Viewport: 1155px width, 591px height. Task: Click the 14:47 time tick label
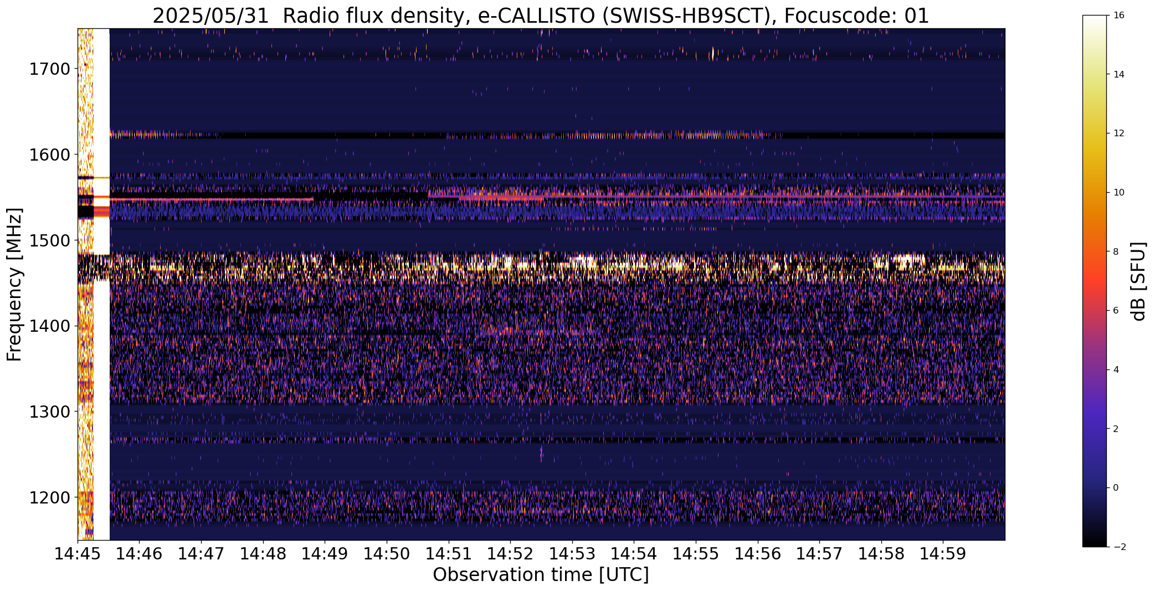tap(201, 553)
